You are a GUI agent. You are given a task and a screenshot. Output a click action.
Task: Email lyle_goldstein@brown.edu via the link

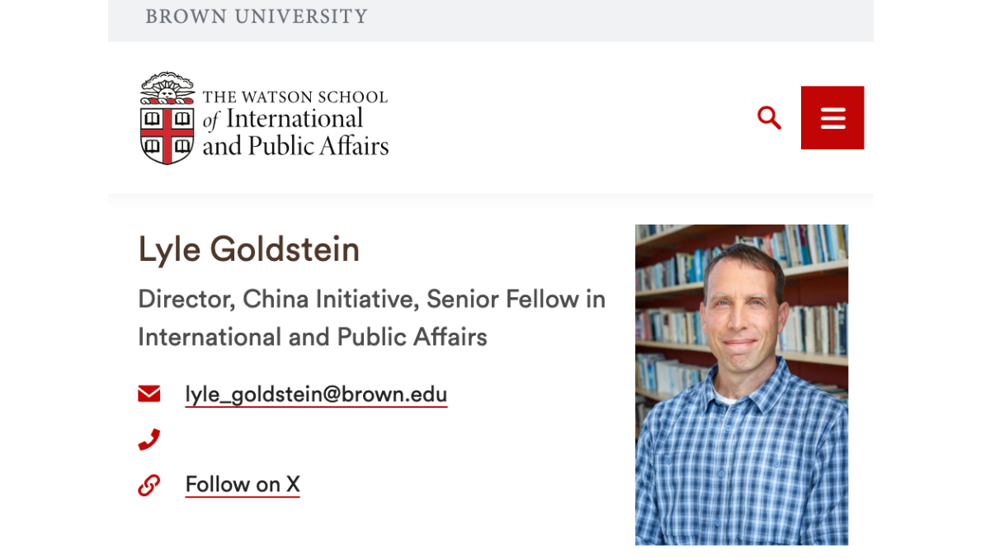point(316,395)
